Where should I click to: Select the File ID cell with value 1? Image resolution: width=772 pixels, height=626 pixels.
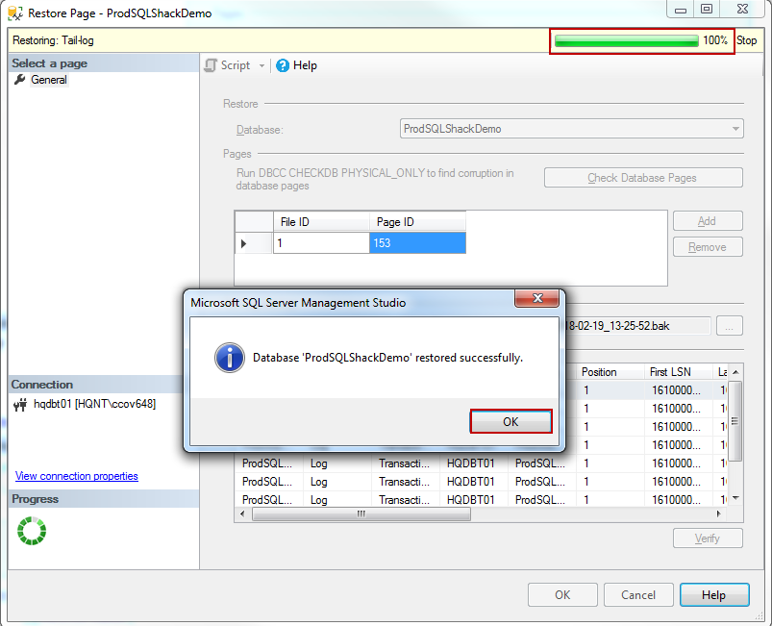click(x=321, y=243)
